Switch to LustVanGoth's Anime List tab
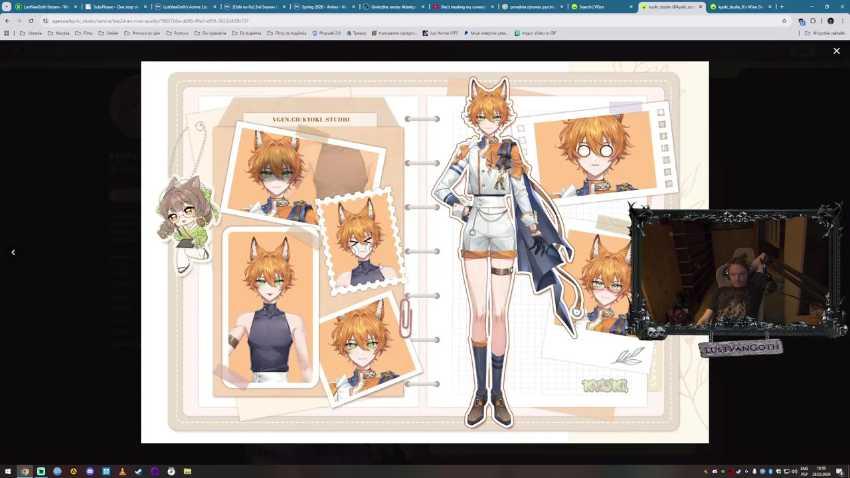This screenshot has height=478, width=850. tap(186, 7)
